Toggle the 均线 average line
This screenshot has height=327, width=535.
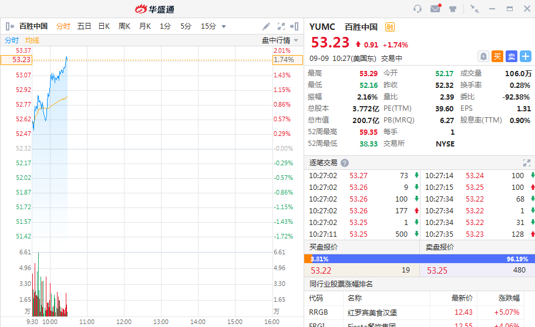(x=32, y=40)
